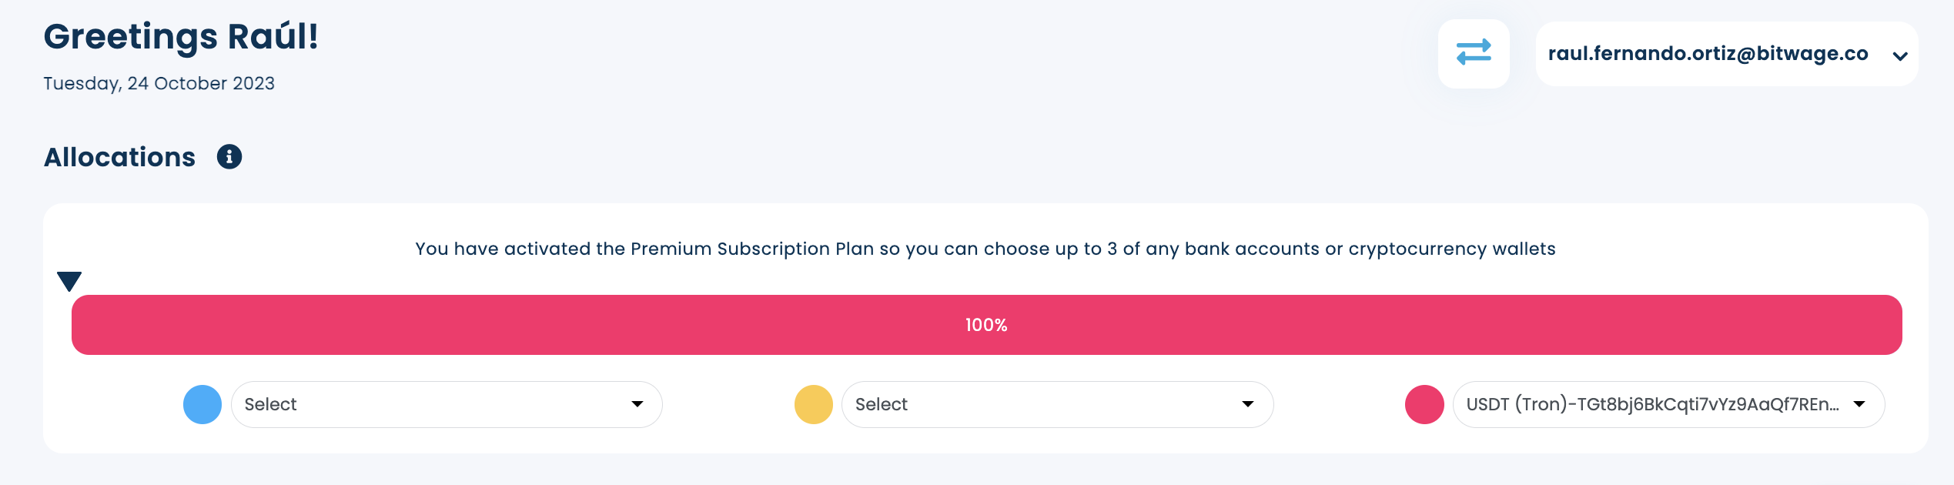Click the chevron beside the account email
Viewport: 1954px width, 485px height.
tap(1900, 56)
